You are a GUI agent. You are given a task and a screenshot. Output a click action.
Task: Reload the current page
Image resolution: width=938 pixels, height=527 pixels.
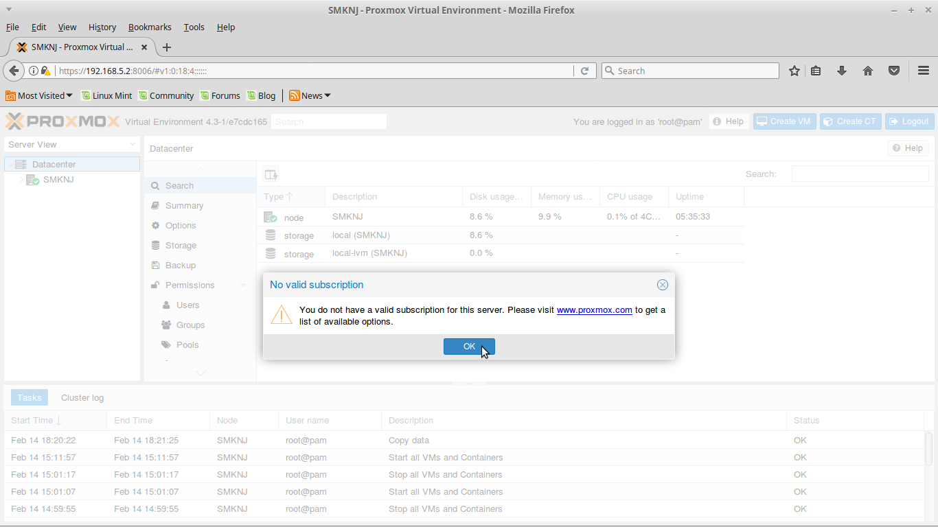(585, 71)
